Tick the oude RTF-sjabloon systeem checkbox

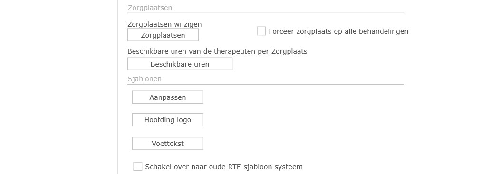point(137,166)
